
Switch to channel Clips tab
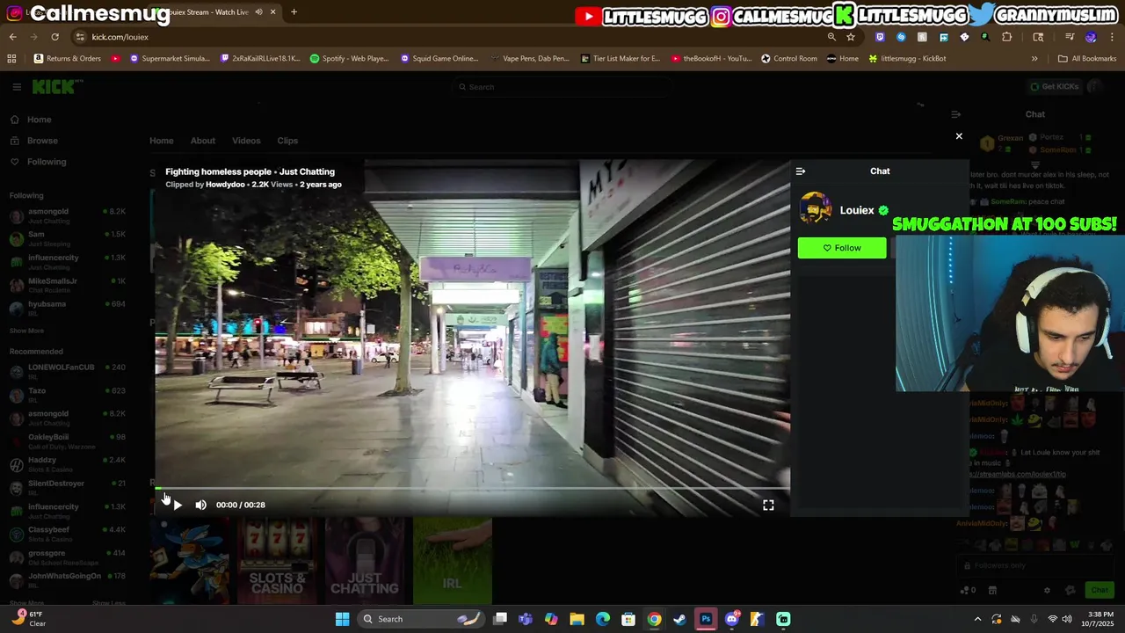coord(287,141)
